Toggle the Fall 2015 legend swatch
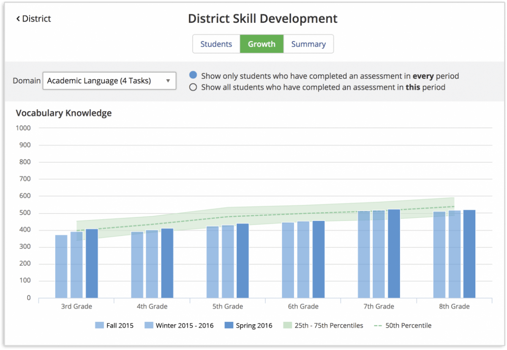The height and width of the screenshot is (350, 507). click(99, 325)
